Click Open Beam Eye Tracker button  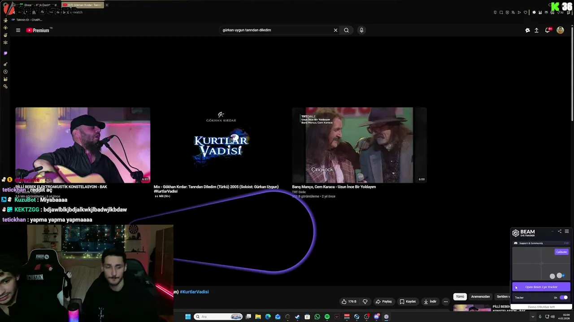[541, 287]
